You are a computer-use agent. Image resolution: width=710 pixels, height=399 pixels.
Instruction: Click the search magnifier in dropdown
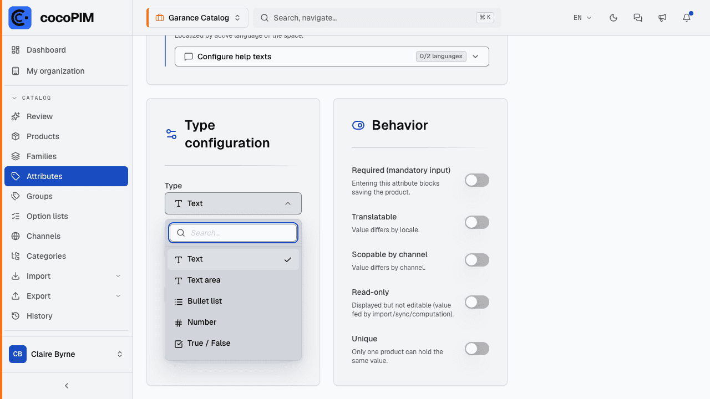180,233
